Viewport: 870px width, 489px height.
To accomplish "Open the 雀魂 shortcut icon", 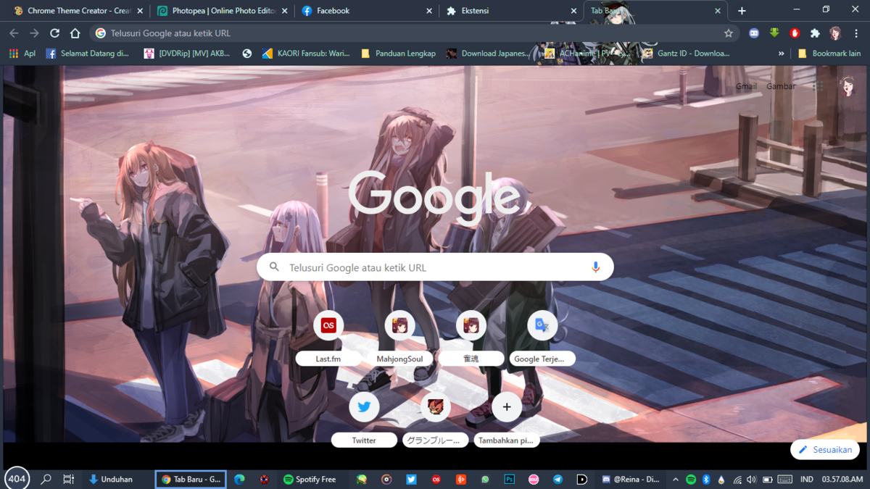I will click(471, 326).
